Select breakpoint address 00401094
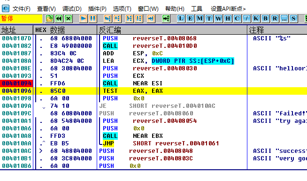Screen dimensions: 307x181 [16, 83]
